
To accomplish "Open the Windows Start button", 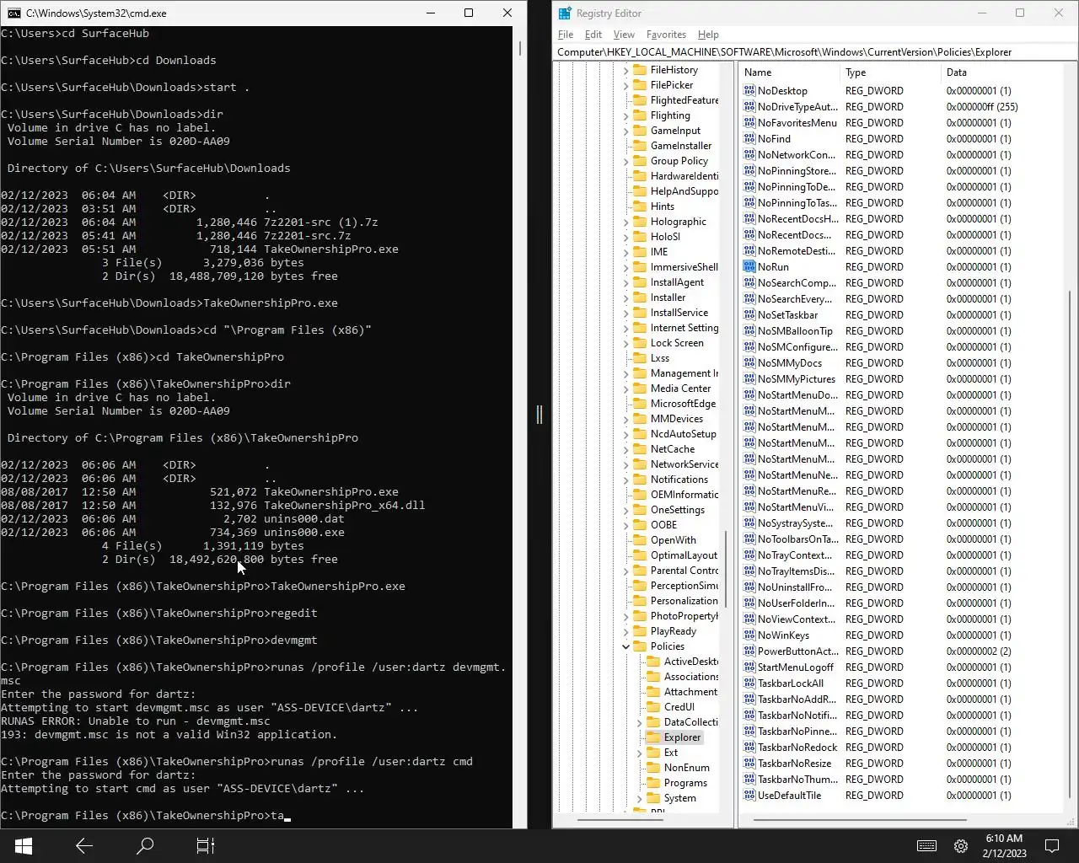I will (23, 845).
